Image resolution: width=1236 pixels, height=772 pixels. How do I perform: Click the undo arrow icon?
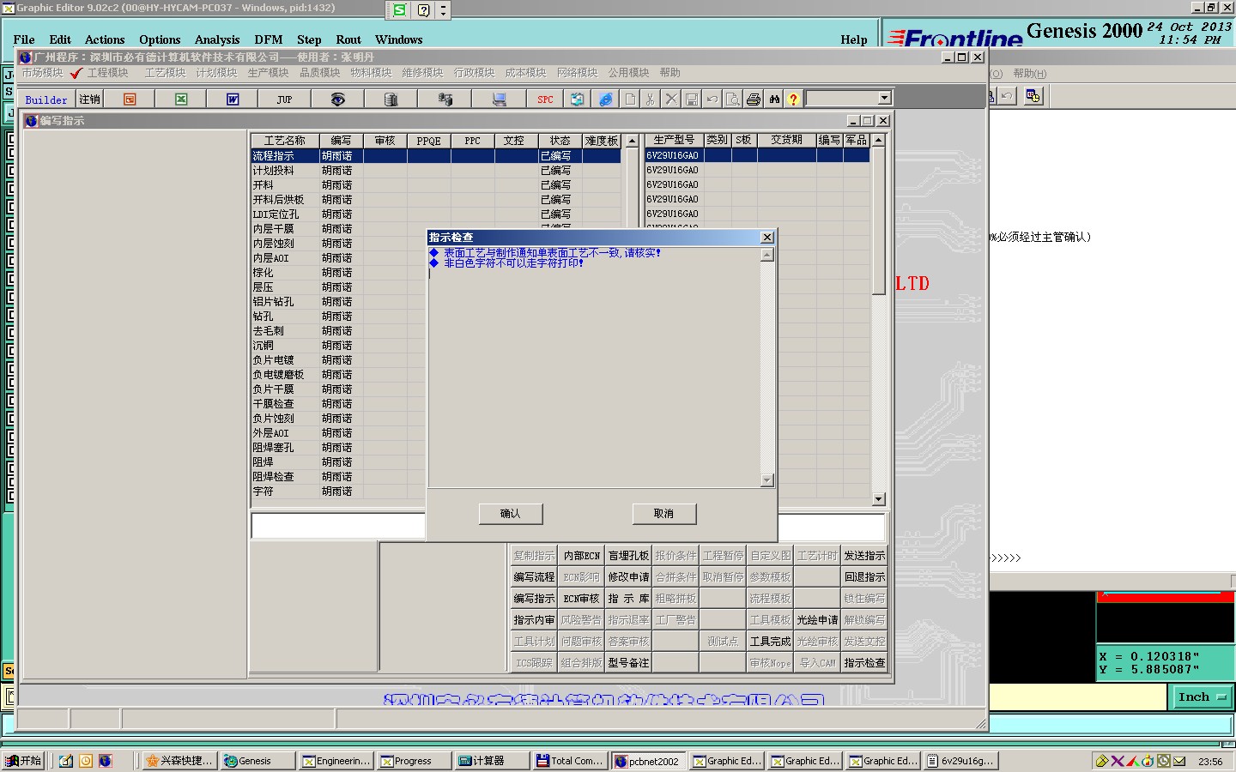click(x=712, y=100)
